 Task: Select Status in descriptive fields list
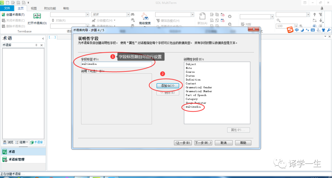coord(190,76)
